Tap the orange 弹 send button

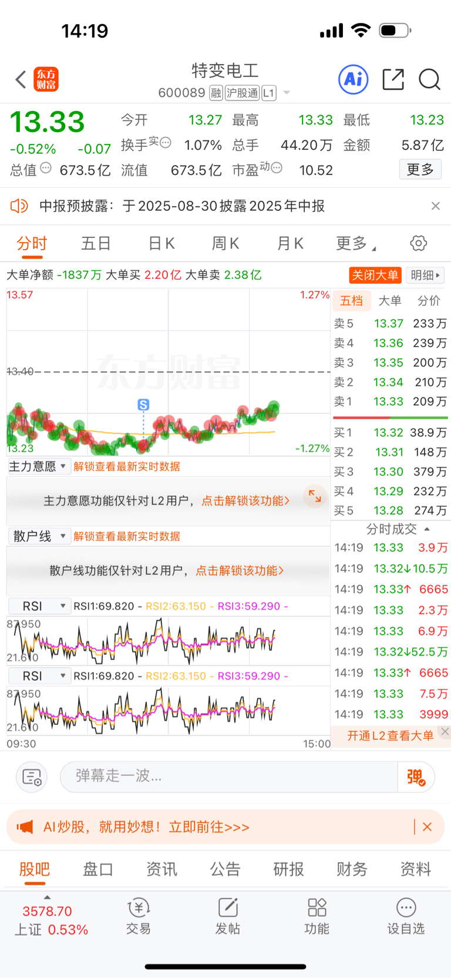click(416, 777)
